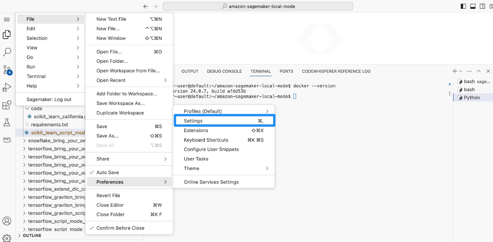493x242 pixels.
Task: Open the Help menu
Action: [x=50, y=86]
